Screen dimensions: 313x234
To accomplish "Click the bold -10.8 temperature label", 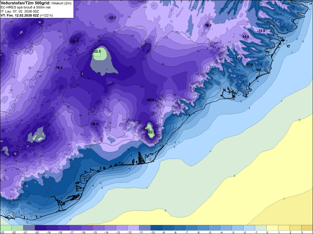I will tap(249, 65).
